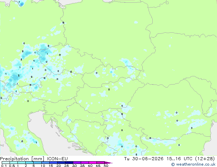
Task: Pick the 20–25 mm dark blue swatch
Action: (x=61, y=163)
